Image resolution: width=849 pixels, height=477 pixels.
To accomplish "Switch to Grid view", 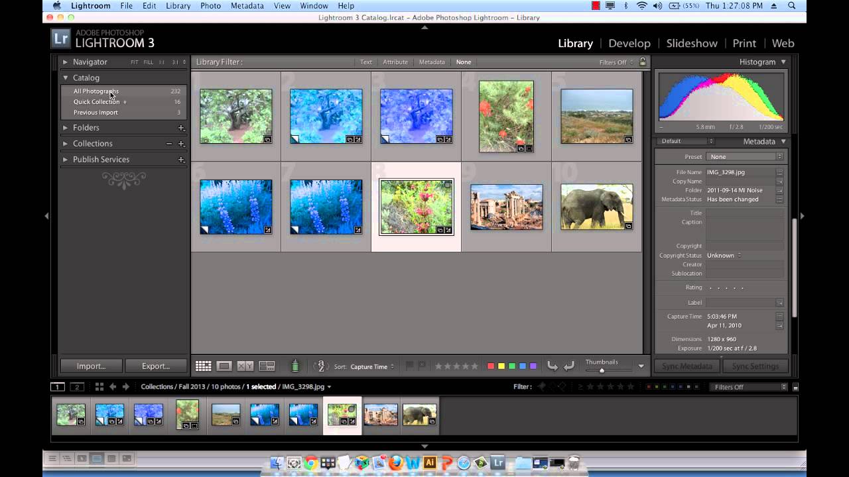I will (x=203, y=366).
